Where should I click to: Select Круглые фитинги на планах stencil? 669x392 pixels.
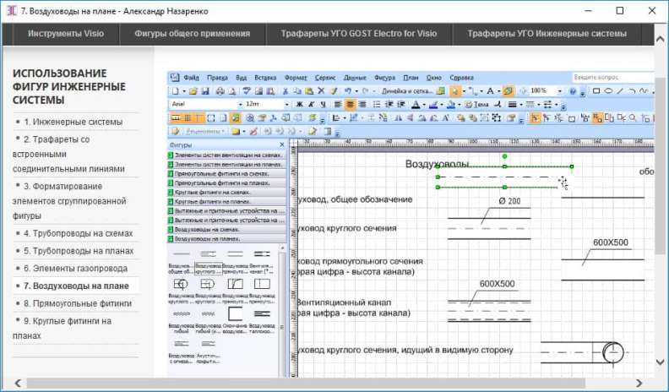point(226,201)
